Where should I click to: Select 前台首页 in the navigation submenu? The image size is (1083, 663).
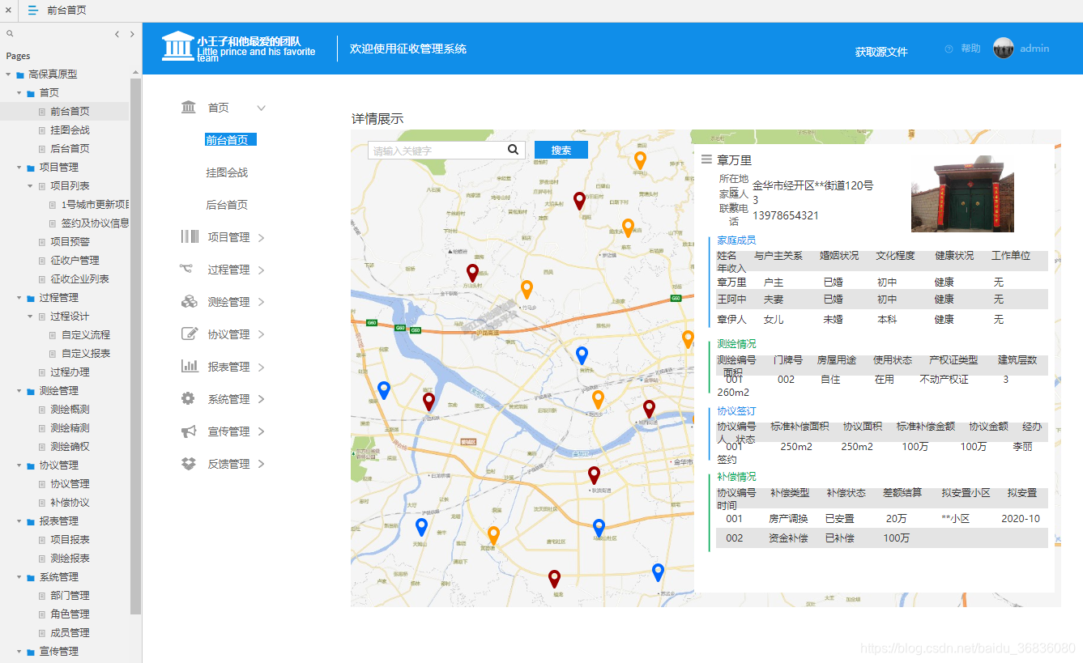(231, 139)
